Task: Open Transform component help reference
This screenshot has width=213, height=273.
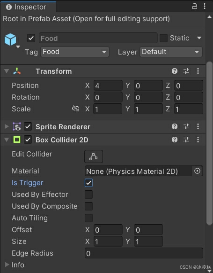Action: coord(175,71)
